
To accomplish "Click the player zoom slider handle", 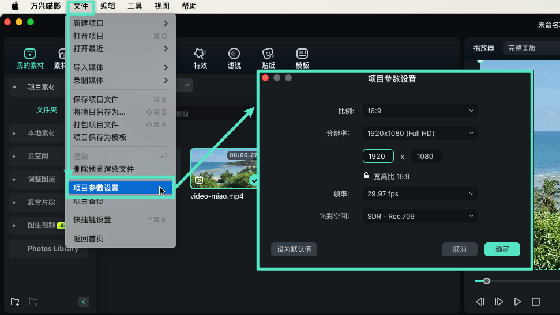I will [486, 281].
